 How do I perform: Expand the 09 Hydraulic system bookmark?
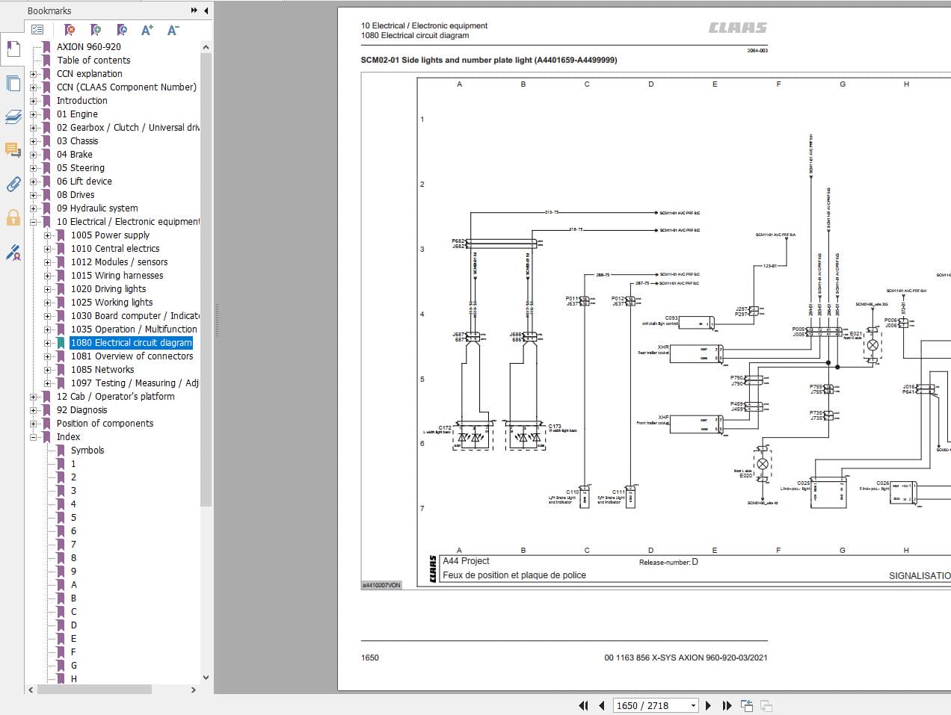point(34,208)
